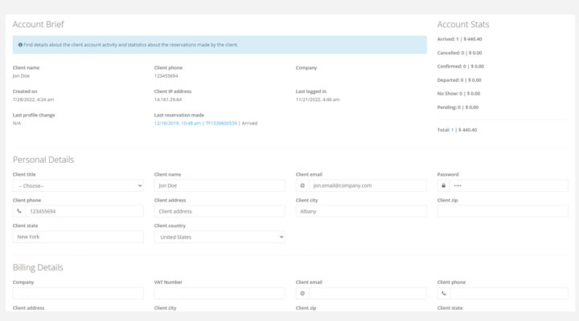Click the @ icon in Billing Client email
Viewport: 579px width, 321px height.
(302, 294)
